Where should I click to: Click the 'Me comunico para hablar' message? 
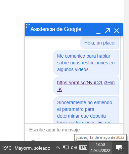[x=86, y=63]
